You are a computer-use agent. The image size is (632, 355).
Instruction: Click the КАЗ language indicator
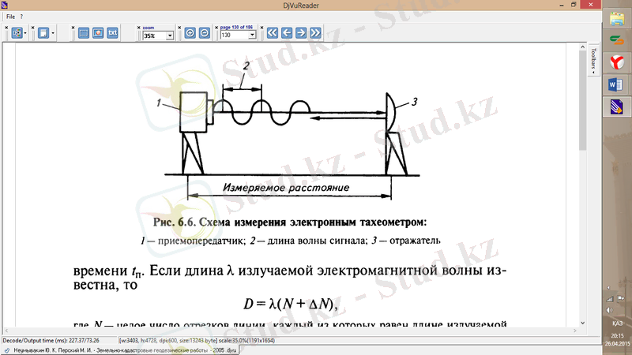[617, 323]
